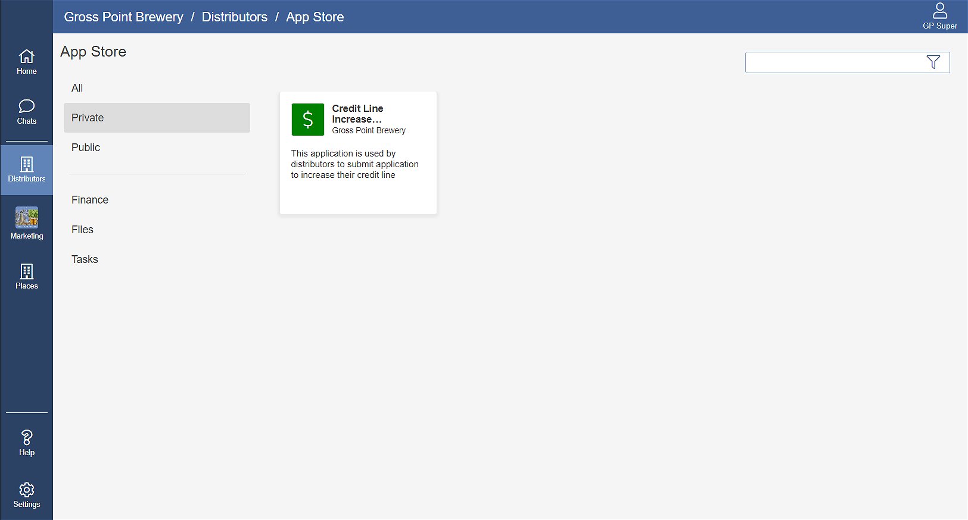Go to Home in the sidebar
Viewport: 968px width, 520px height.
pyautogui.click(x=26, y=62)
